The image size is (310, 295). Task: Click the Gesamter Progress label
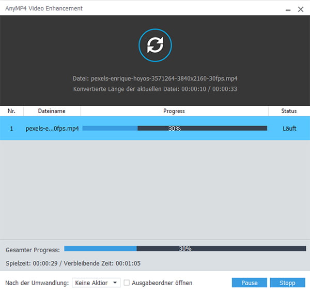(x=33, y=250)
